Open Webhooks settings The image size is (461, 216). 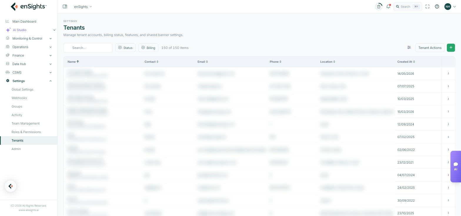pyautogui.click(x=19, y=98)
